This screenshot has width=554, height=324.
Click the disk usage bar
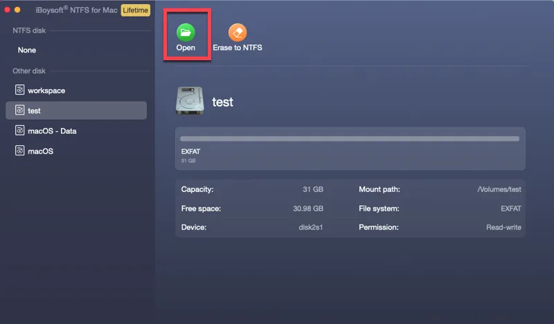(x=350, y=139)
